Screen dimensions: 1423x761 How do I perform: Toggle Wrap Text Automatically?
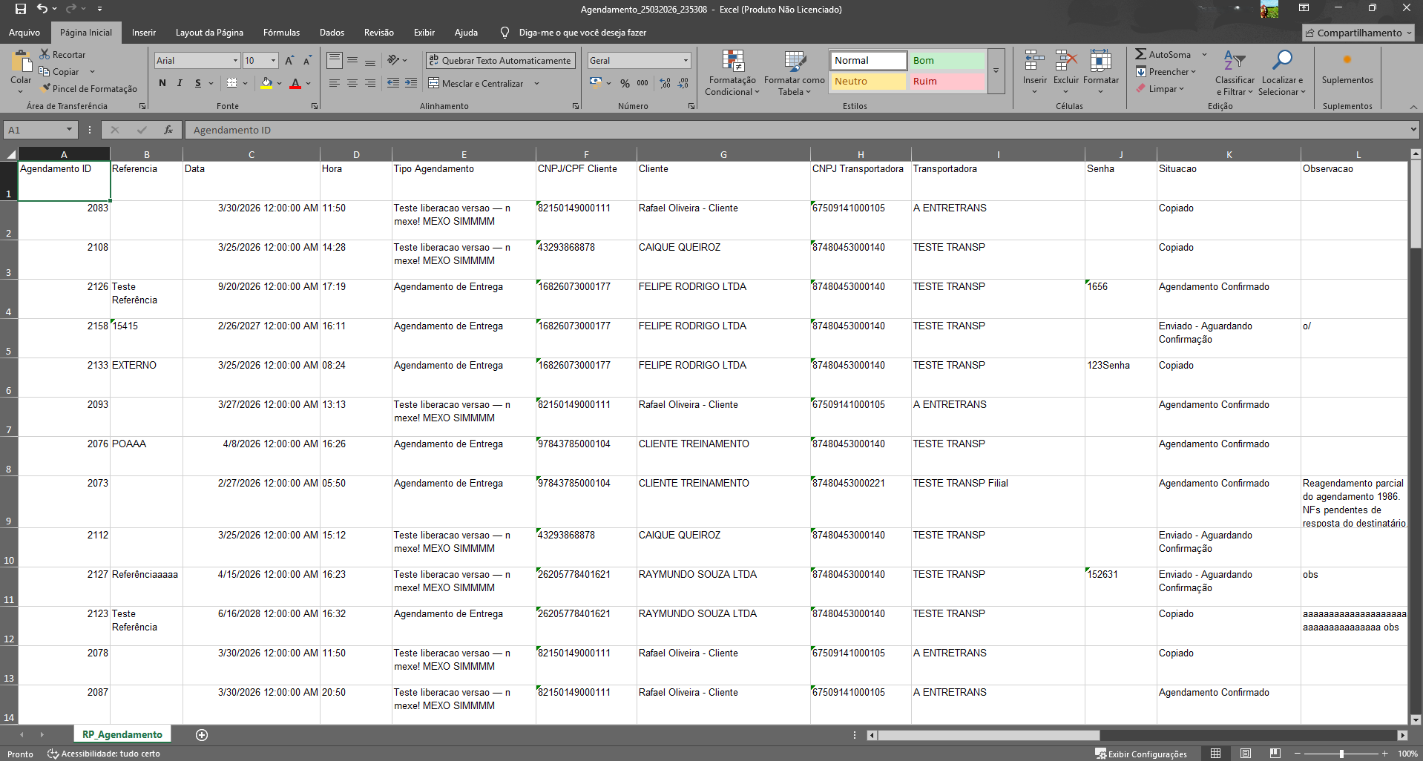pyautogui.click(x=499, y=61)
